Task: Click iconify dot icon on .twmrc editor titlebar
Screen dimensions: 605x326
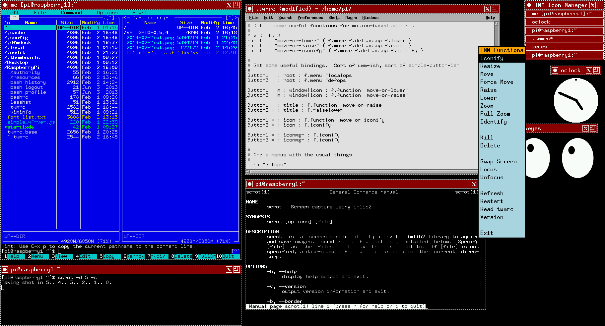Action: click(x=250, y=9)
